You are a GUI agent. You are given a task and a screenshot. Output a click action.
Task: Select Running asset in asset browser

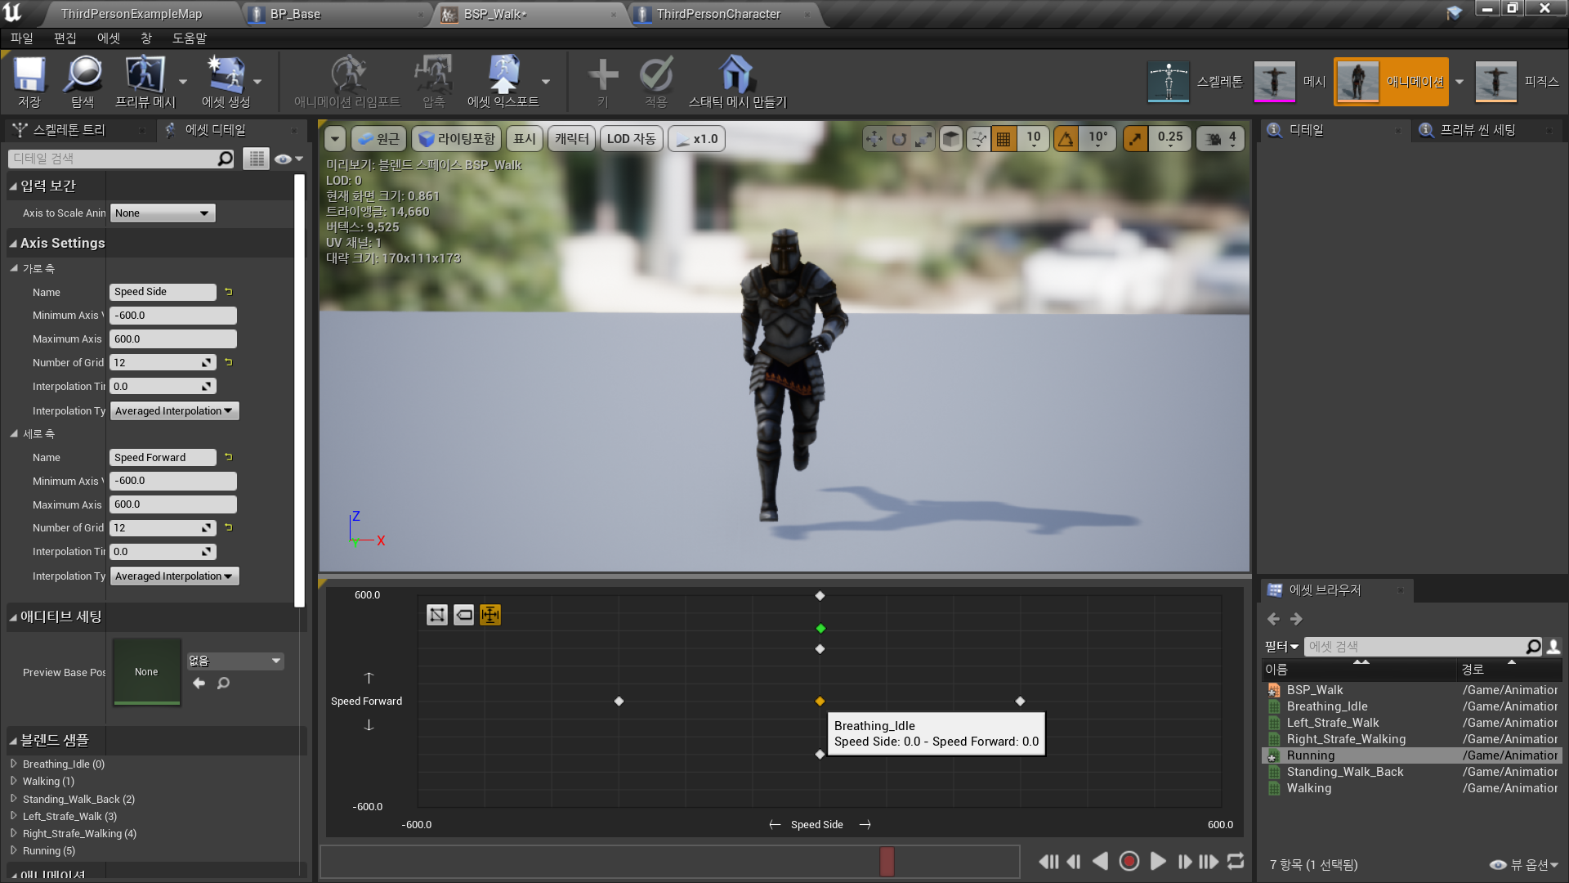point(1310,755)
